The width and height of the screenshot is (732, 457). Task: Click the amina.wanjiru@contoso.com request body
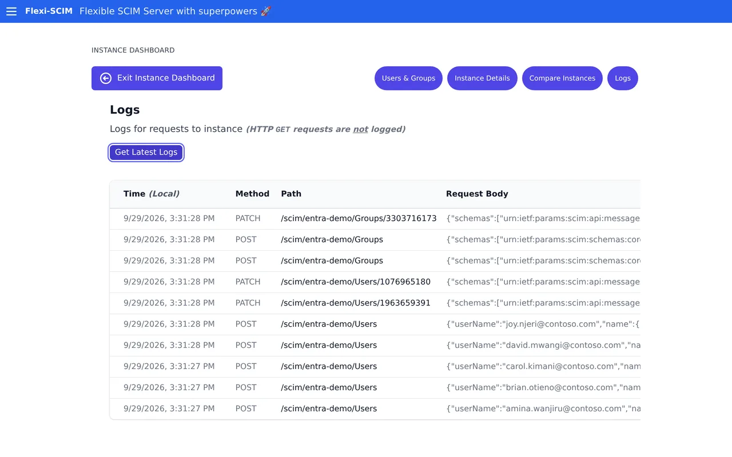pyautogui.click(x=543, y=408)
